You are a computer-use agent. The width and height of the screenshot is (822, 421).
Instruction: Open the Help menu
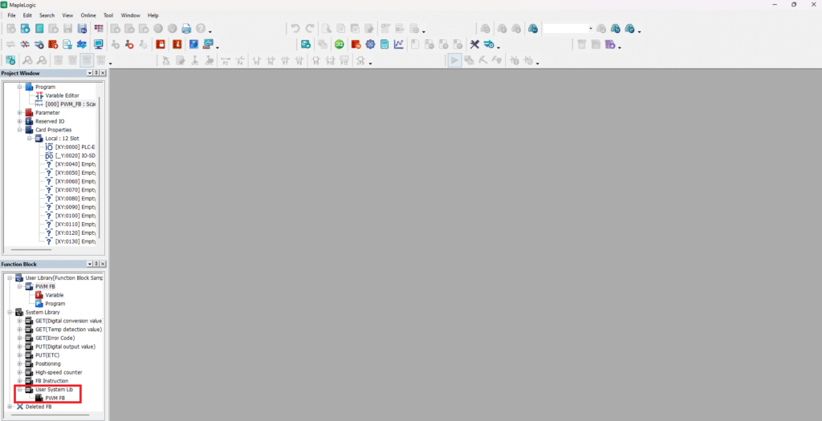pos(153,15)
